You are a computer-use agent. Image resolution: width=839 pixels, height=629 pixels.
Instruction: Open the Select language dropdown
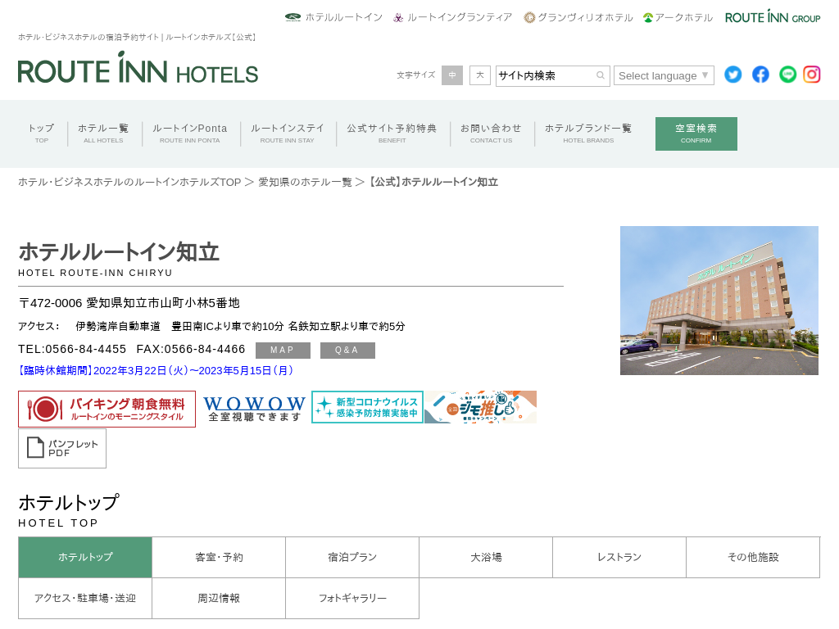click(x=664, y=75)
